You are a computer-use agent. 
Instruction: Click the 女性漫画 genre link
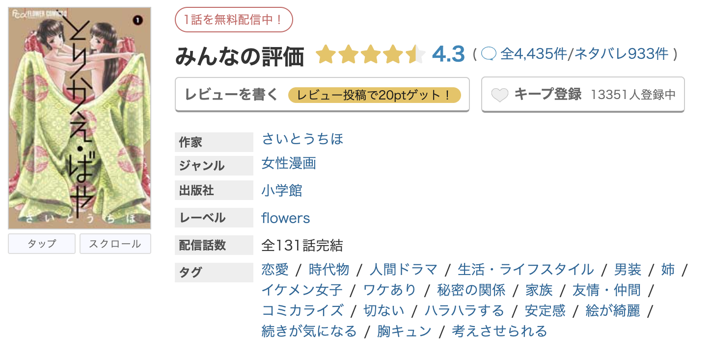tap(289, 164)
